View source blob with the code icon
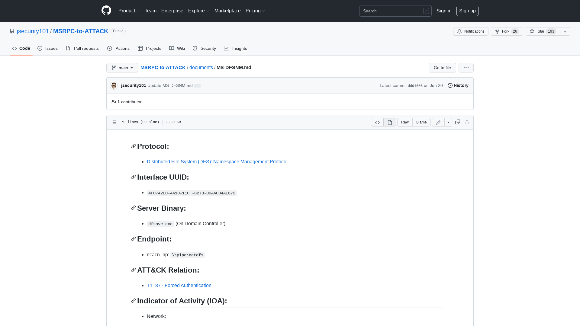 coord(377,122)
